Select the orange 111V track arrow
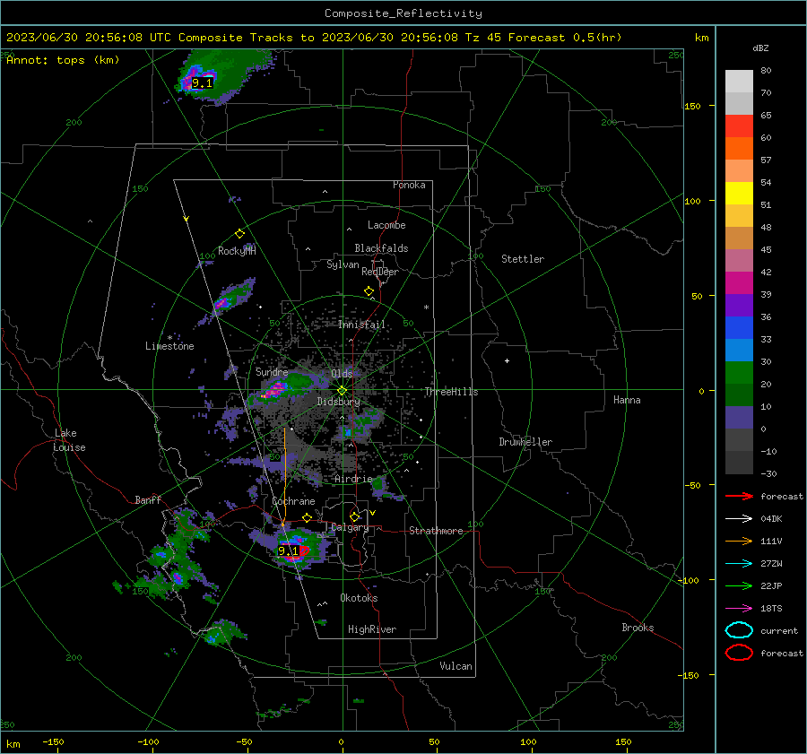Screen dimensions: 807x754 739,541
